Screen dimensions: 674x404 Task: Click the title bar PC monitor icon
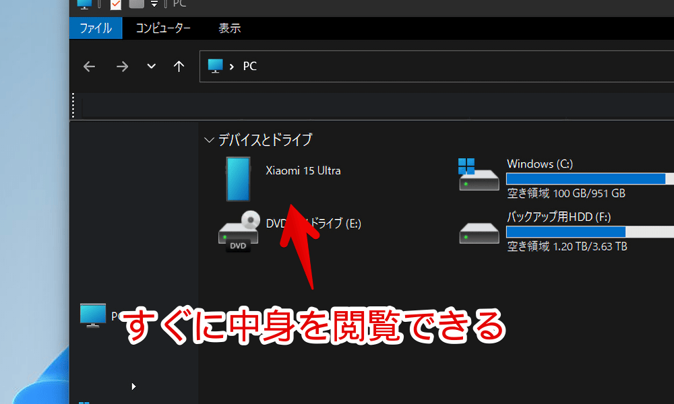click(84, 4)
